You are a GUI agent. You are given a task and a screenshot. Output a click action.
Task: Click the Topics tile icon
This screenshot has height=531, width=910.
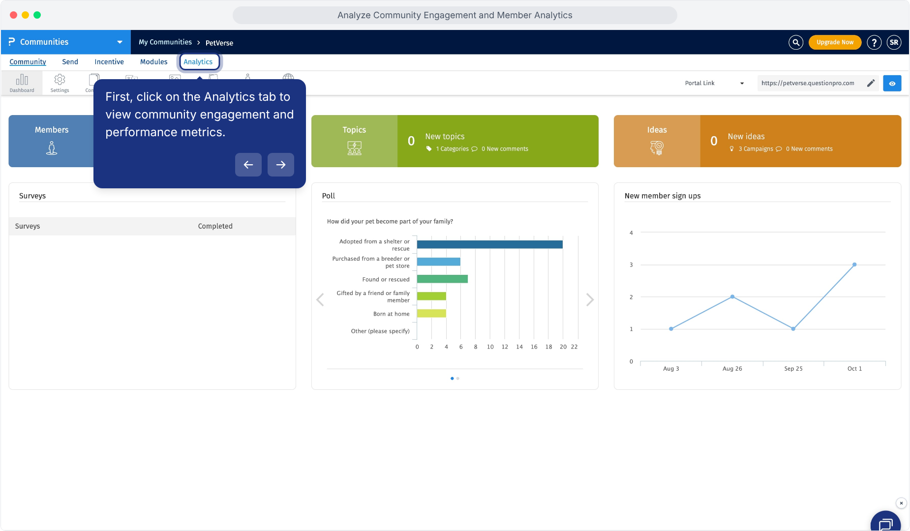click(x=354, y=147)
